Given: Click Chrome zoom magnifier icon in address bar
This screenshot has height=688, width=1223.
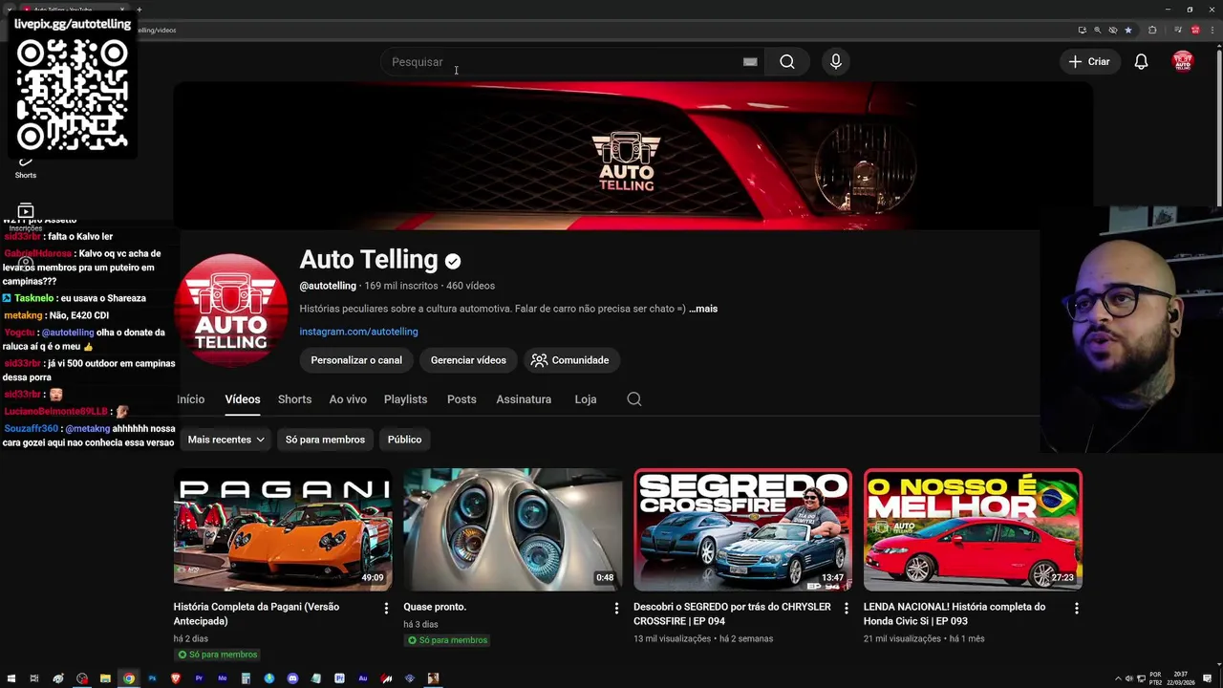Looking at the screenshot, I should (x=1098, y=30).
